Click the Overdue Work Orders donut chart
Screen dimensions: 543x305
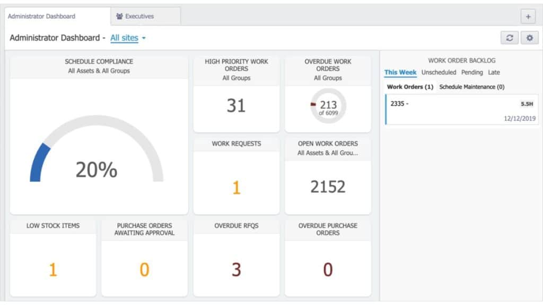click(x=327, y=106)
